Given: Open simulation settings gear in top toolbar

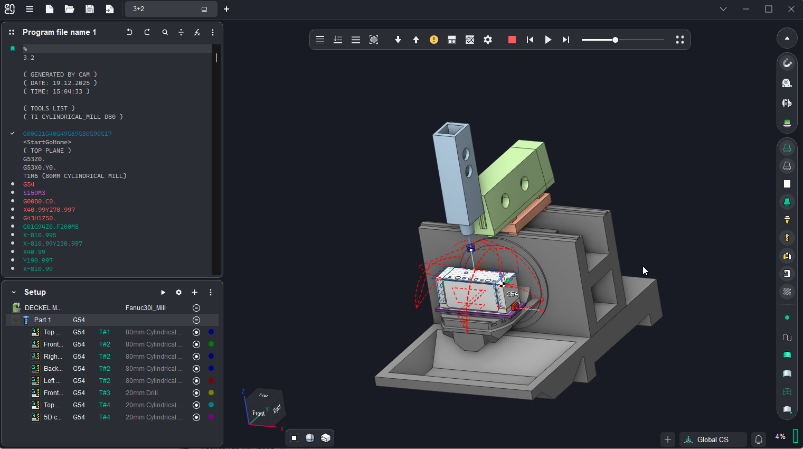Looking at the screenshot, I should pos(488,40).
